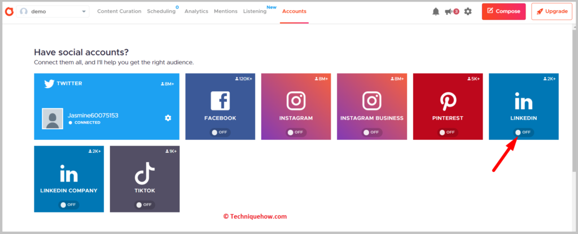Click the LinkedIn logo icon
Viewport: 578px width, 234px height.
tap(523, 101)
